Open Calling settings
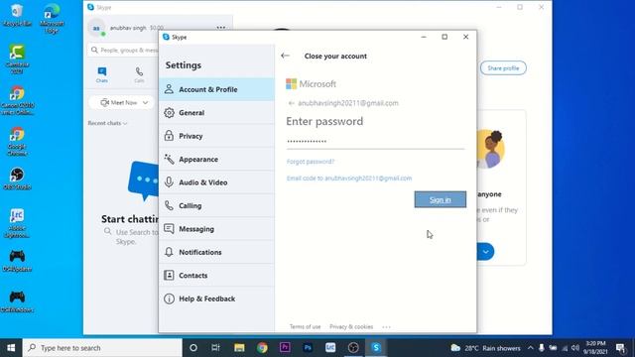The width and height of the screenshot is (635, 357). (x=216, y=205)
